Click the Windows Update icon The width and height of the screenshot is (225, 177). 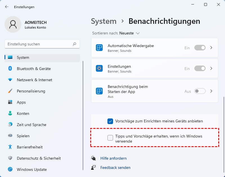coord(10,169)
